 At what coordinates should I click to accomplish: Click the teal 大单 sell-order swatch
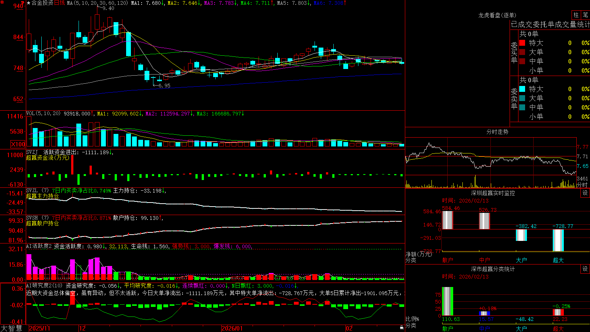pos(522,98)
